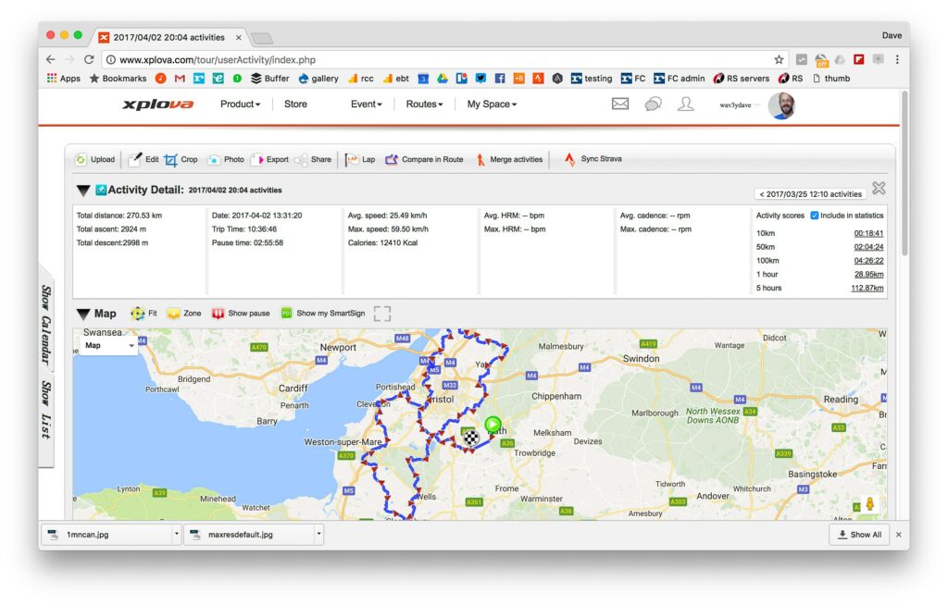The image size is (948, 605).
Task: Open maxresdefault.jpg download options arrow
Action: coord(318,535)
